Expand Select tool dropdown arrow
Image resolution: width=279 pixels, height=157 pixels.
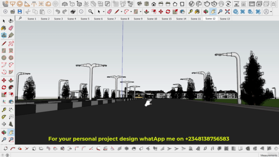(104, 12)
